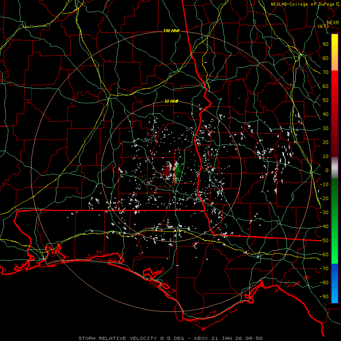This screenshot has height=341, width=341.
Task: Click the 21 JAN 26 date text
Action: 226,338
